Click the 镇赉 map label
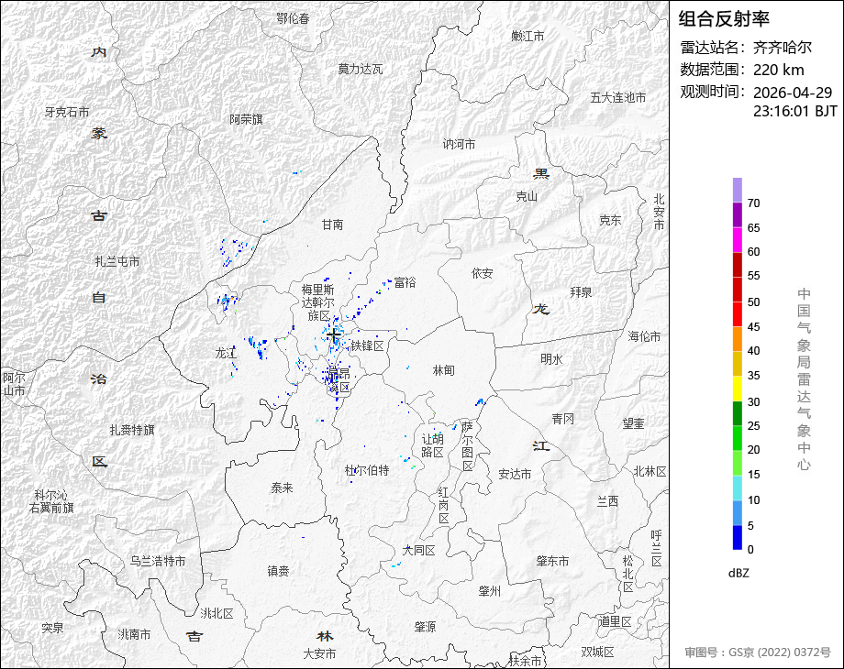The image size is (844, 669). click(278, 571)
